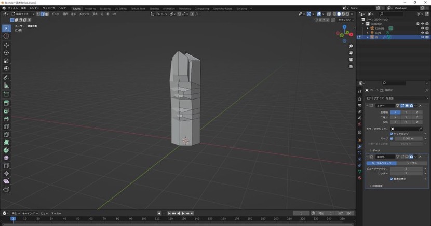Image resolution: width=431 pixels, height=226 pixels.
Task: Open the modifier wrench properties tab
Action: (359, 147)
